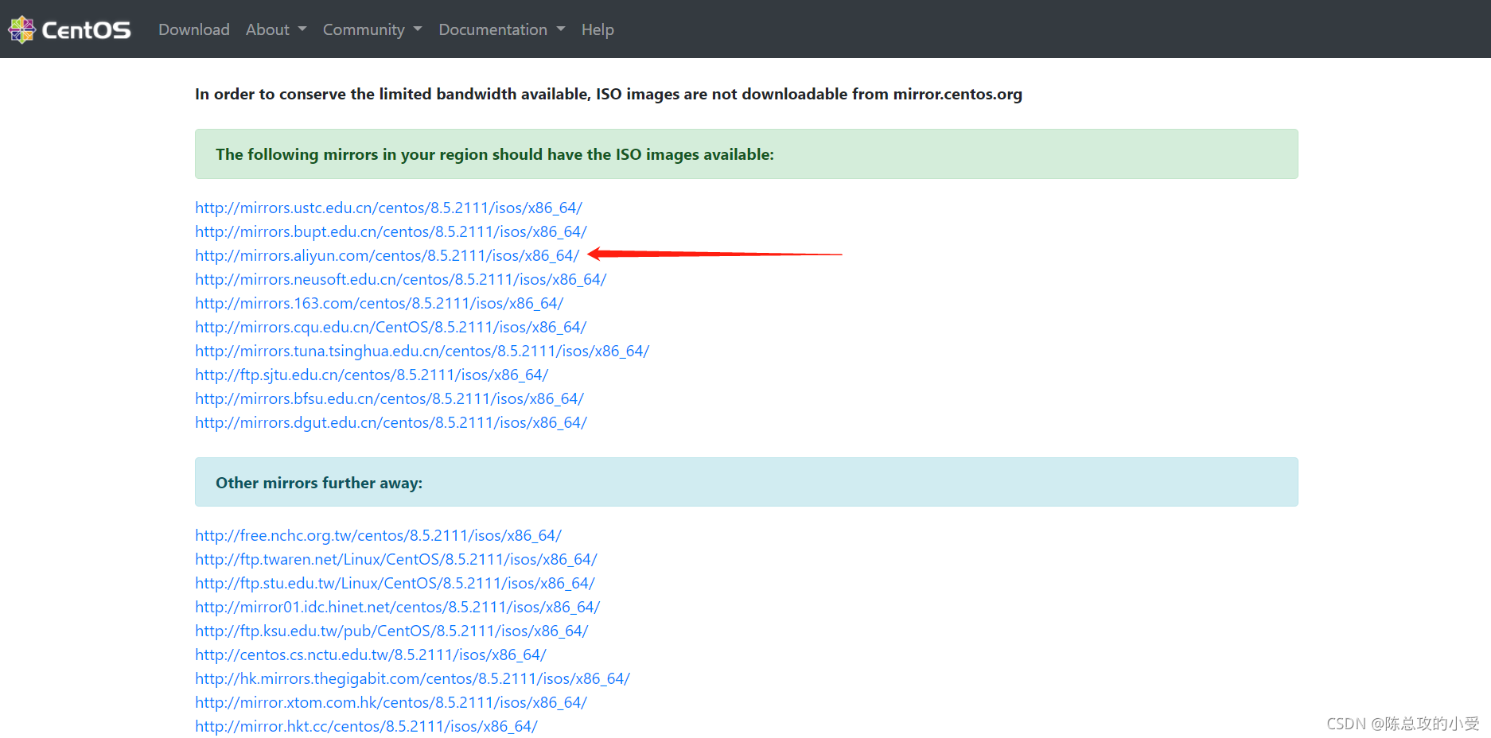Open the Help navbar item
This screenshot has height=738, width=1491.
pos(597,29)
